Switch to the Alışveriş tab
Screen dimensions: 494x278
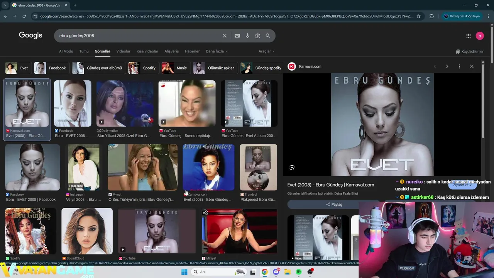(172, 51)
